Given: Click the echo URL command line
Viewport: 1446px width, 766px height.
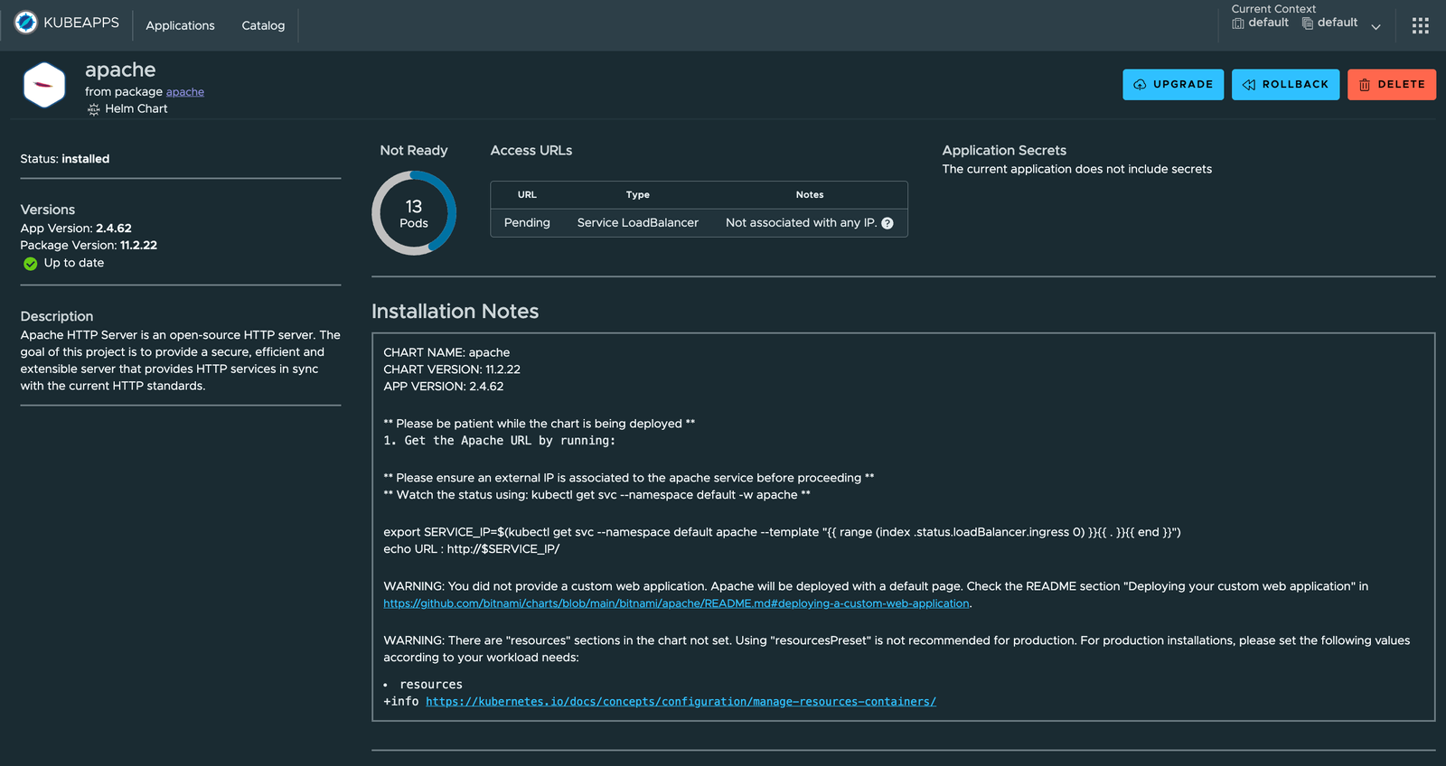Looking at the screenshot, I should (472, 549).
